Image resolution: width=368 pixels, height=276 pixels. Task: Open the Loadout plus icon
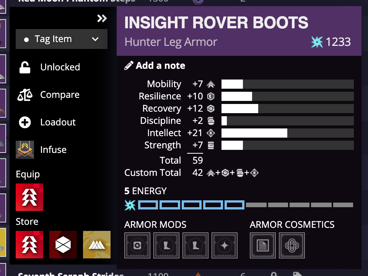pyautogui.click(x=24, y=122)
